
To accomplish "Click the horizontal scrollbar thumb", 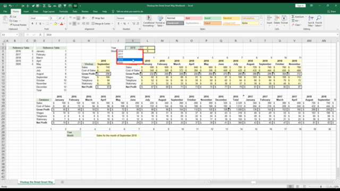I will coord(253,182).
